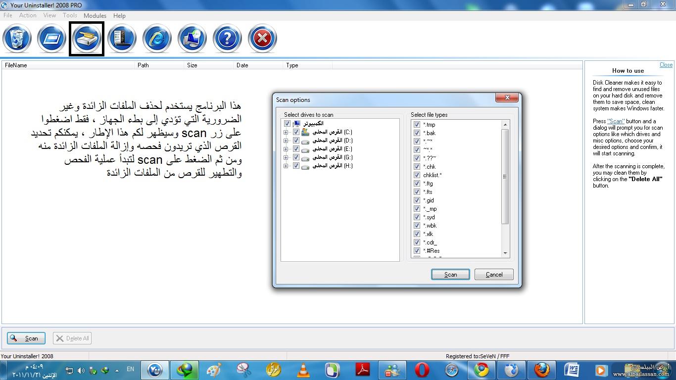Image resolution: width=676 pixels, height=380 pixels.
Task: Click file types scrollbar down arrow
Action: (x=505, y=253)
